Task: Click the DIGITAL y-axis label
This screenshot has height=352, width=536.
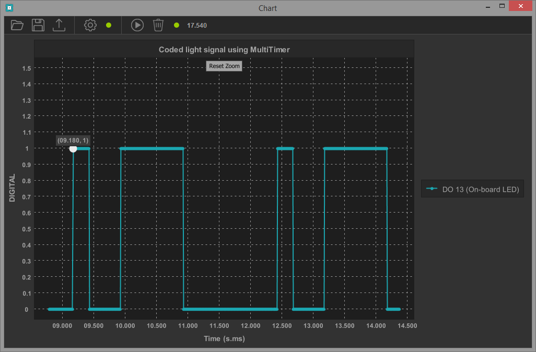Action: [12, 187]
